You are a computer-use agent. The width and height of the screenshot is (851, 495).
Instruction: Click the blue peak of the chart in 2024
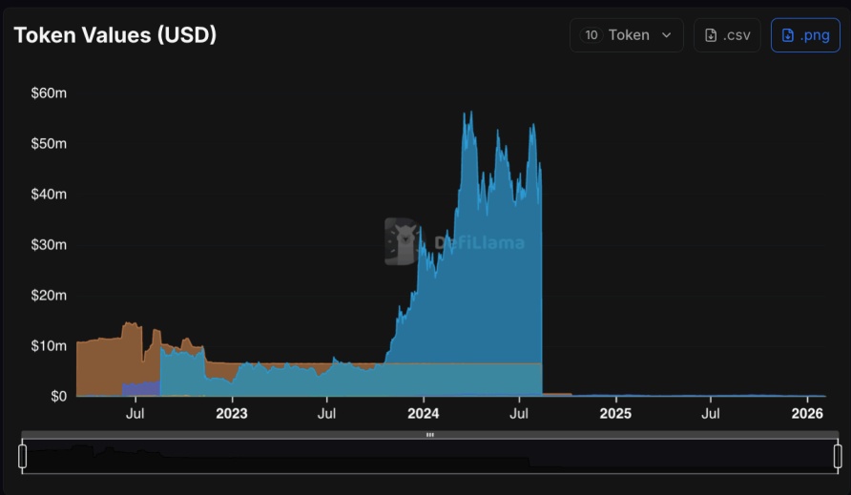(x=471, y=114)
